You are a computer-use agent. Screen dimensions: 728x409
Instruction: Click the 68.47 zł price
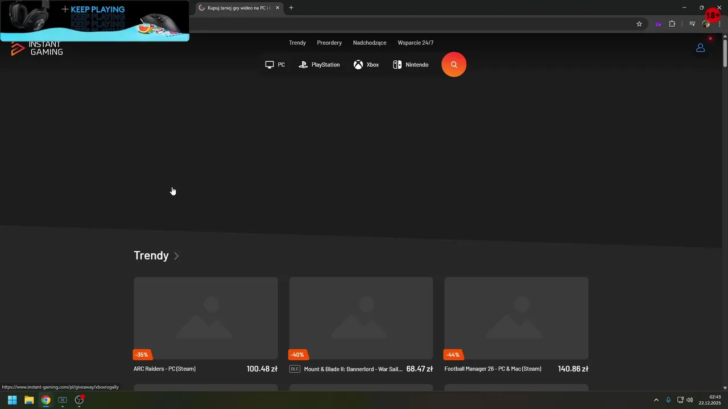coord(420,369)
